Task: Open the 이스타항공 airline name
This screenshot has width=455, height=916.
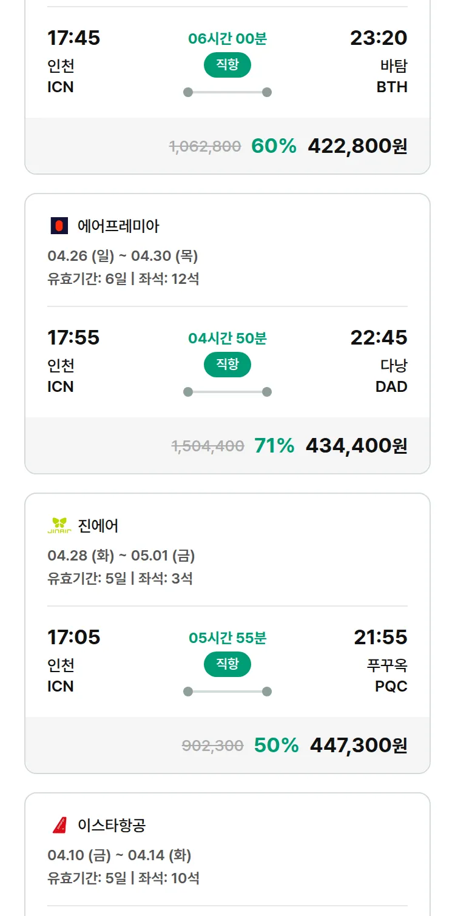Action: tap(112, 825)
